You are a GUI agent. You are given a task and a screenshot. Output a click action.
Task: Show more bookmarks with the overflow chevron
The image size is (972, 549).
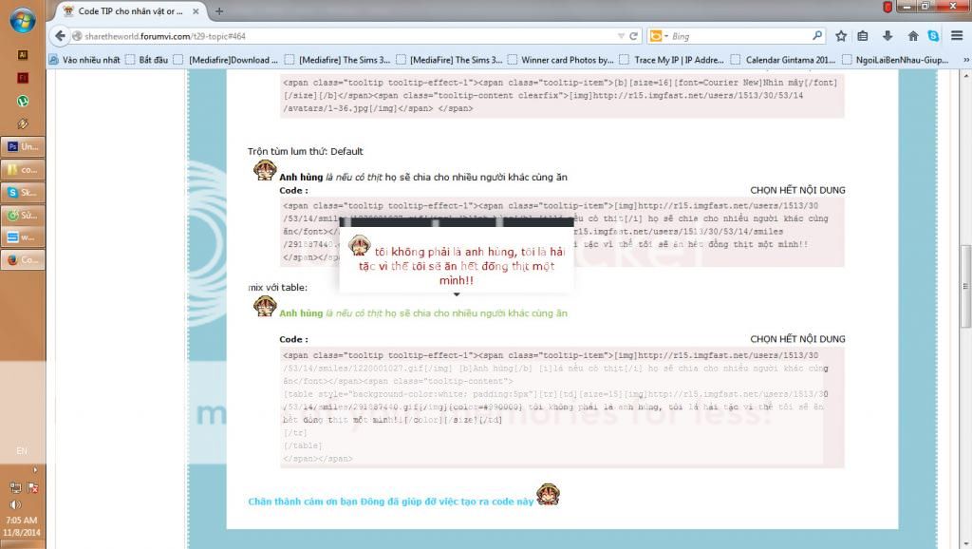(965, 60)
